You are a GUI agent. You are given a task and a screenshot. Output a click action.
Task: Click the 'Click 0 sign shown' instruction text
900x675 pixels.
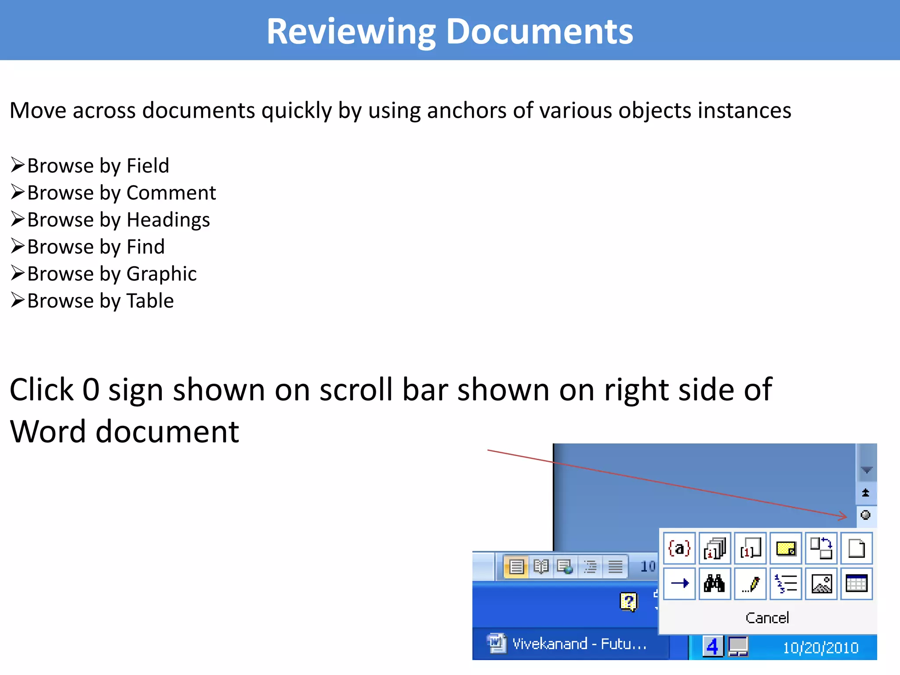point(391,410)
